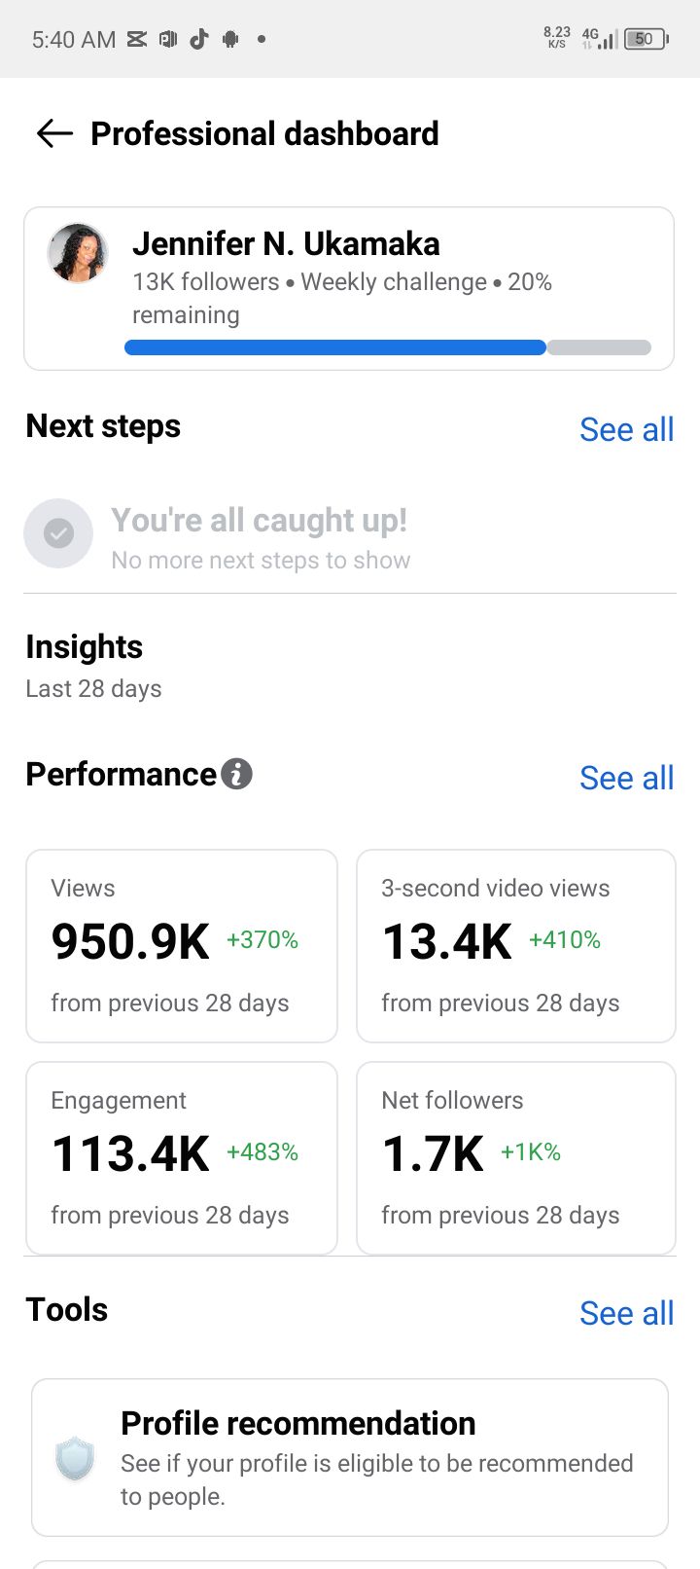Tap the Weekly challenge progress bar
Viewport: 700px width, 1569px height.
pos(388,347)
